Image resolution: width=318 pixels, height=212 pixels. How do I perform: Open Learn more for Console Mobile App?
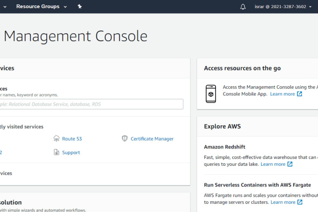tap(282, 94)
